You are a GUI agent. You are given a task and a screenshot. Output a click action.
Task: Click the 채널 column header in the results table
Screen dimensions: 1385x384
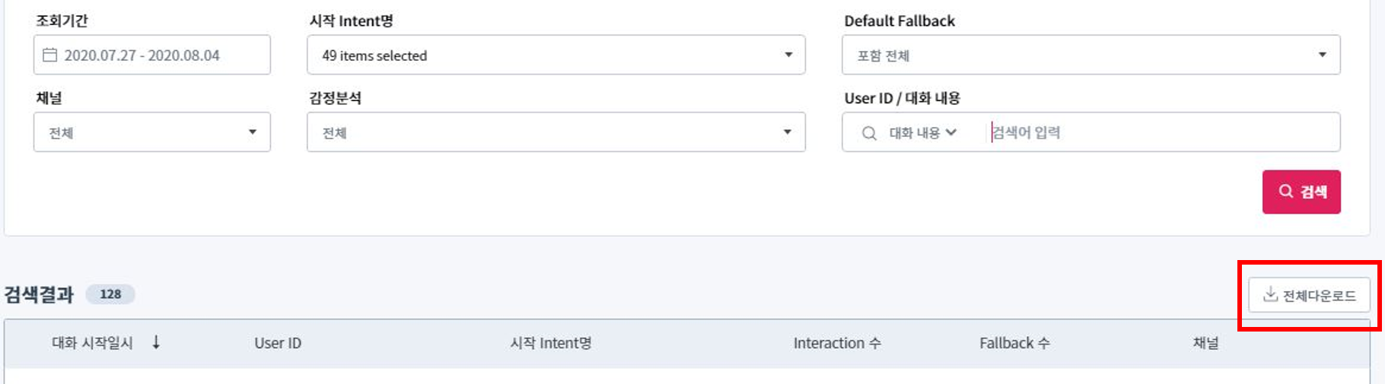pyautogui.click(x=1205, y=343)
